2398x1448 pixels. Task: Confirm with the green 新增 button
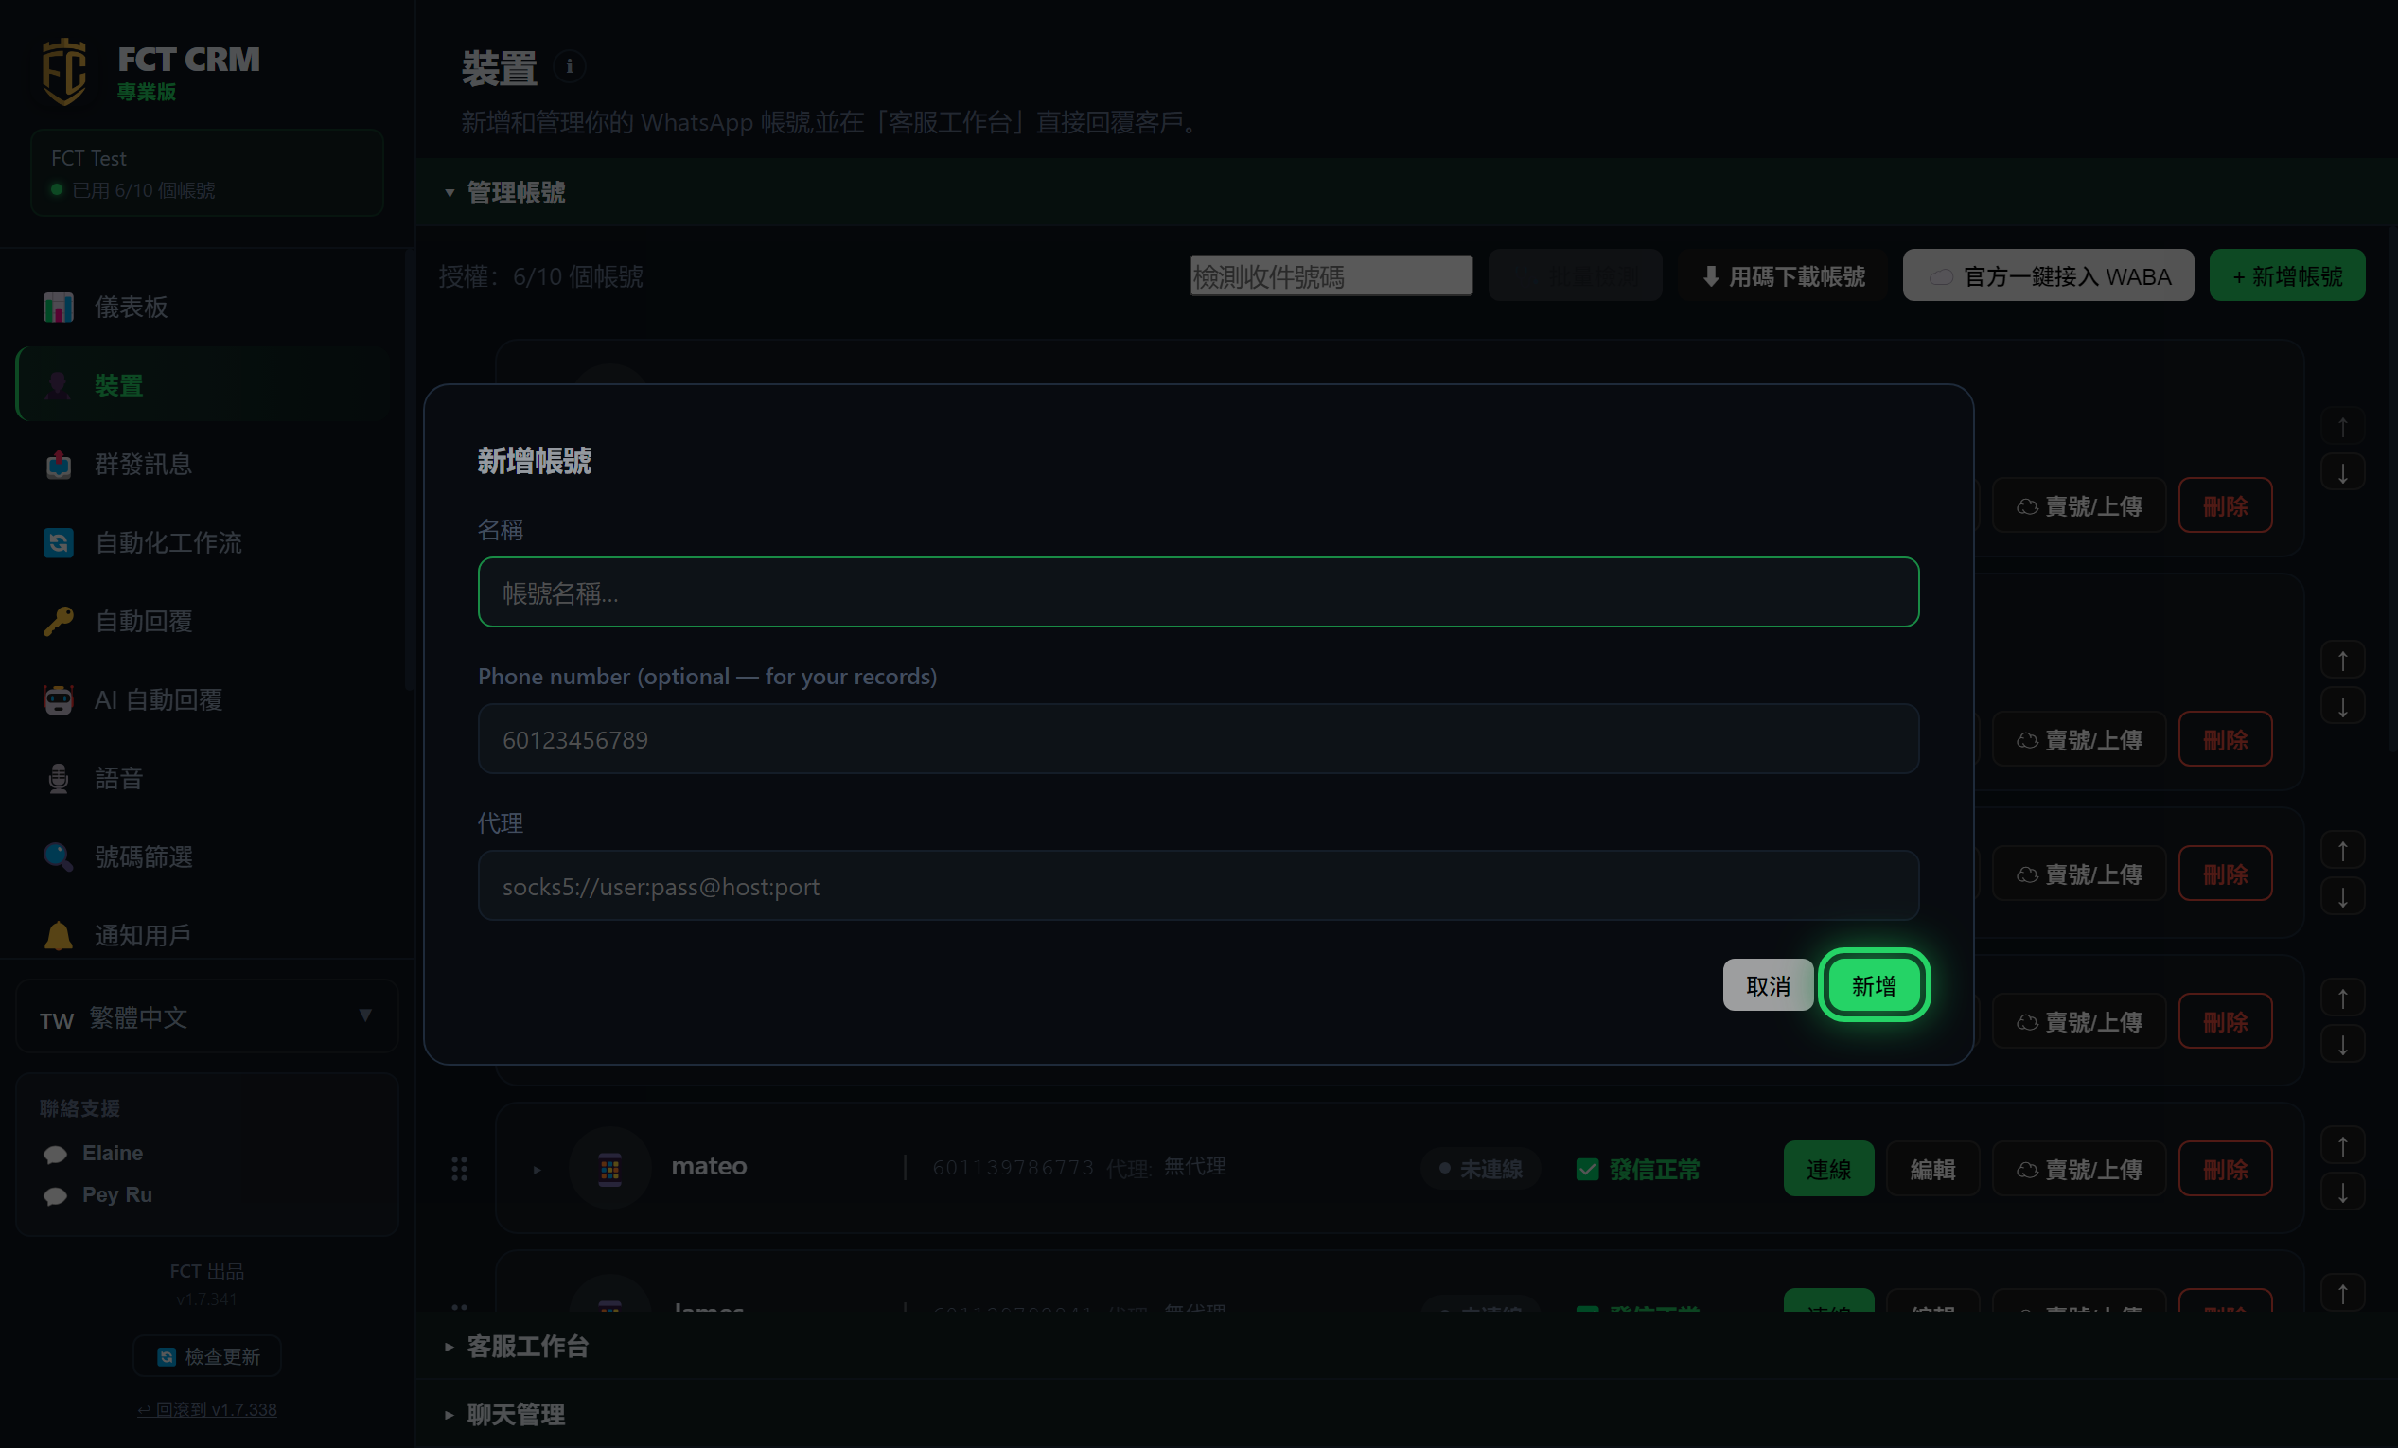1874,986
